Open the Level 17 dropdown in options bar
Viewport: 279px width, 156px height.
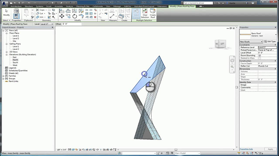(46, 24)
